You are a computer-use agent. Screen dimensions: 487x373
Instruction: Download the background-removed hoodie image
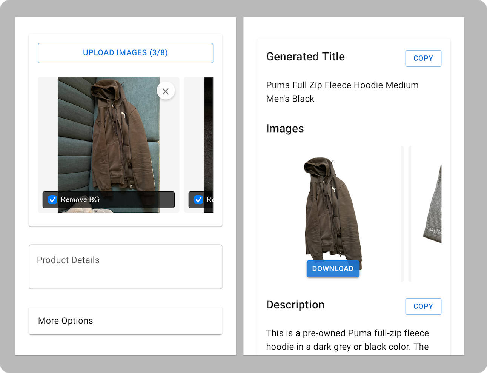pyautogui.click(x=333, y=268)
